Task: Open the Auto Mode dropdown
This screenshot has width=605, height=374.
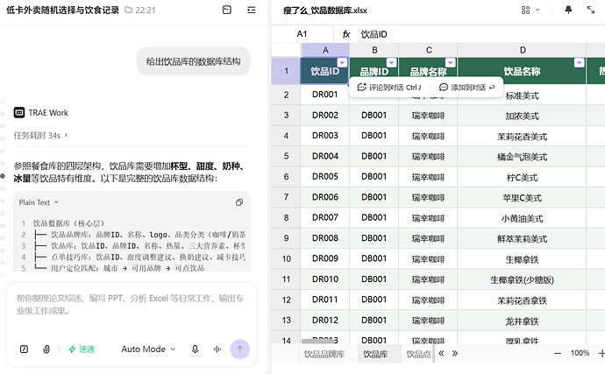Action: pos(148,349)
